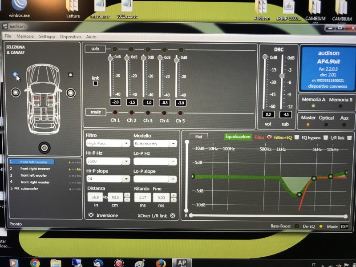
Task: Open Google Chrome from the taskbar
Action: coord(35,263)
